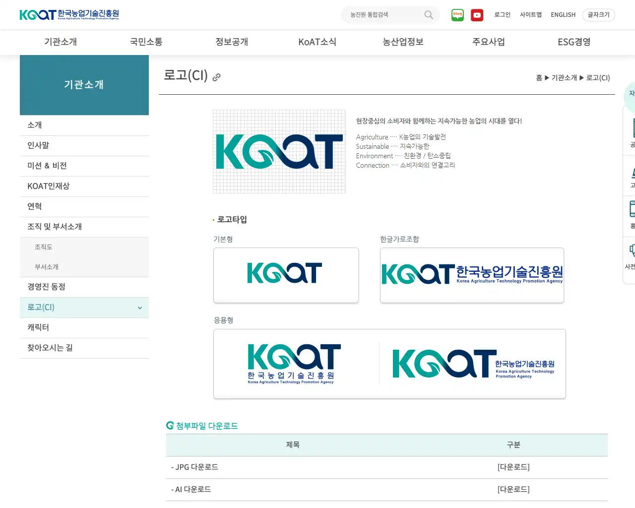Viewport: 635px width, 508px height.
Task: Click the 기본형 logo image
Action: [x=286, y=275]
